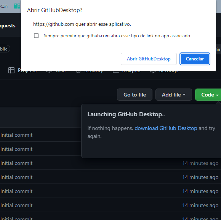Click the Abrir GitHubDesktop button

click(x=149, y=59)
